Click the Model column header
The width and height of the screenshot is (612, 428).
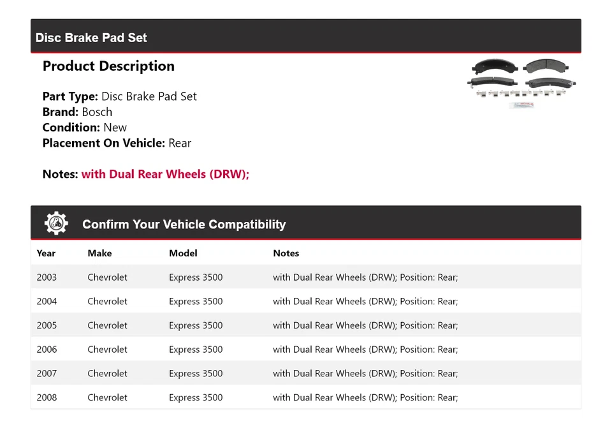coord(183,253)
